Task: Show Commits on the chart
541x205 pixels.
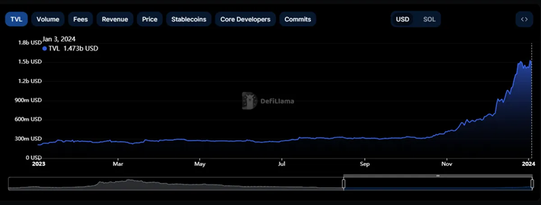Action: click(x=298, y=19)
